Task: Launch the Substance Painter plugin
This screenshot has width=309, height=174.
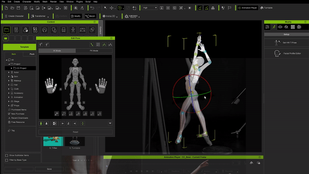Action: (131, 16)
